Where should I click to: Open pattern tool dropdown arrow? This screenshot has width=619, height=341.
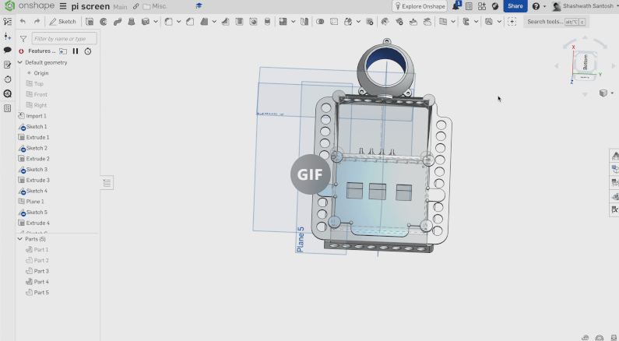tap(293, 22)
